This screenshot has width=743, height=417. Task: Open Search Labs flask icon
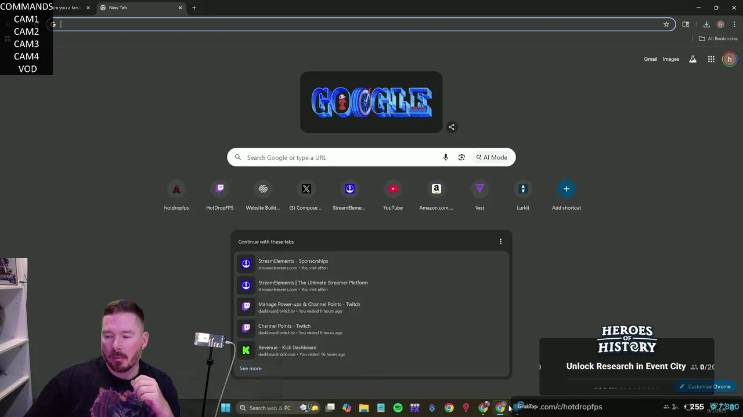(x=692, y=59)
